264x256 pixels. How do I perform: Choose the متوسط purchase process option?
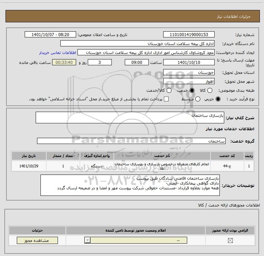(198, 99)
